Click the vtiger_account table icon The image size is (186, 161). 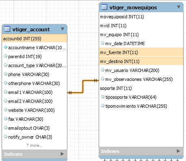(7, 29)
